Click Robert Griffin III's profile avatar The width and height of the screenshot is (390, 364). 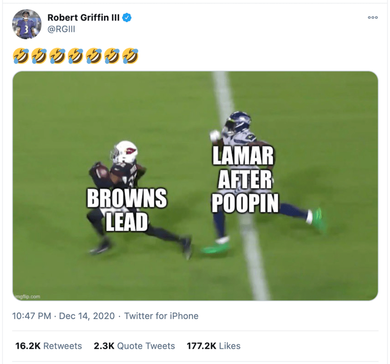27,24
